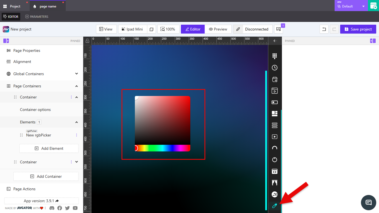
Task: Pick the video player widget icon
Action: [275, 137]
